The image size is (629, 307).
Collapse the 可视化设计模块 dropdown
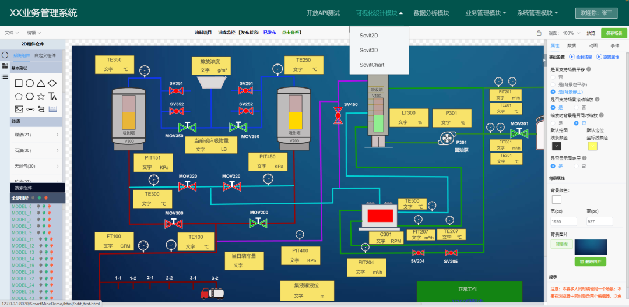pos(379,13)
